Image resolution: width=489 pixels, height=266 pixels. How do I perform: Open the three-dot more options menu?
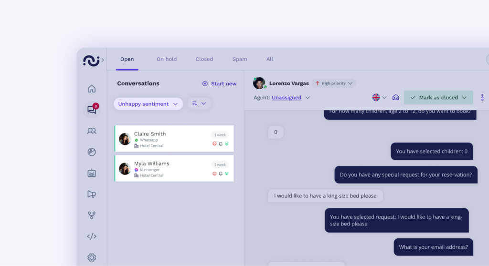pos(482,98)
